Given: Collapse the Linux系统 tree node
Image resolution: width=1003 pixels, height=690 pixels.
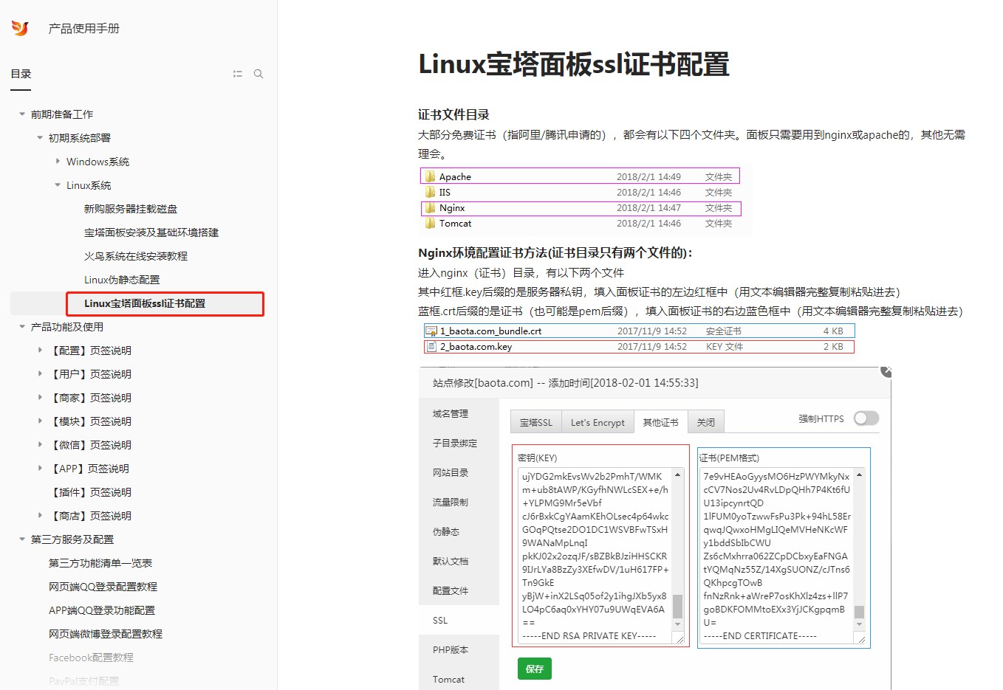Looking at the screenshot, I should click(x=58, y=185).
